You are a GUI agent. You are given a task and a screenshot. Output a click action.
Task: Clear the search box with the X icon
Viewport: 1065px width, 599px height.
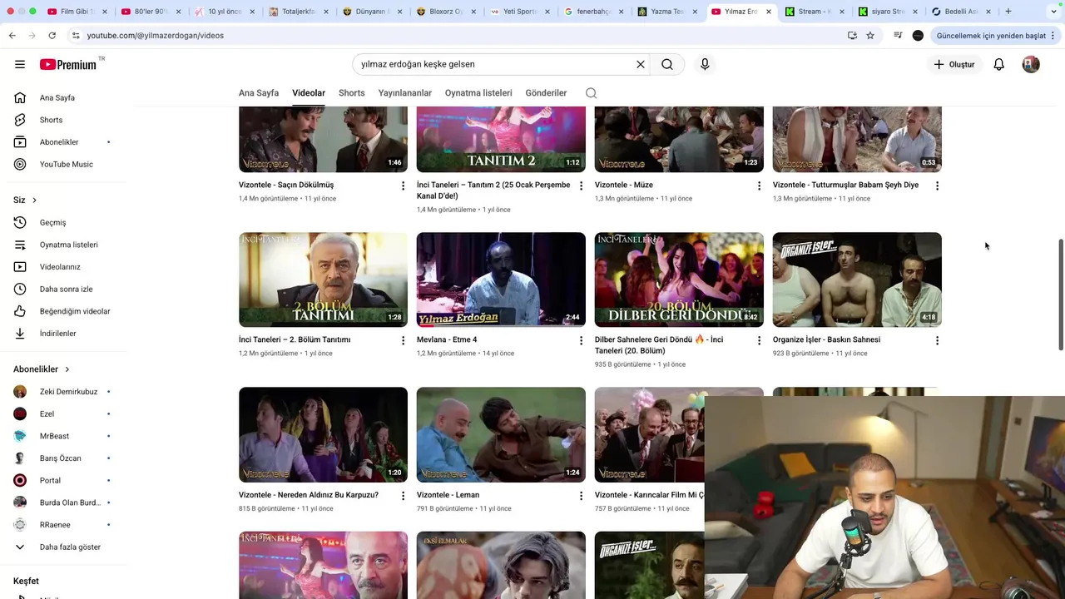click(641, 64)
